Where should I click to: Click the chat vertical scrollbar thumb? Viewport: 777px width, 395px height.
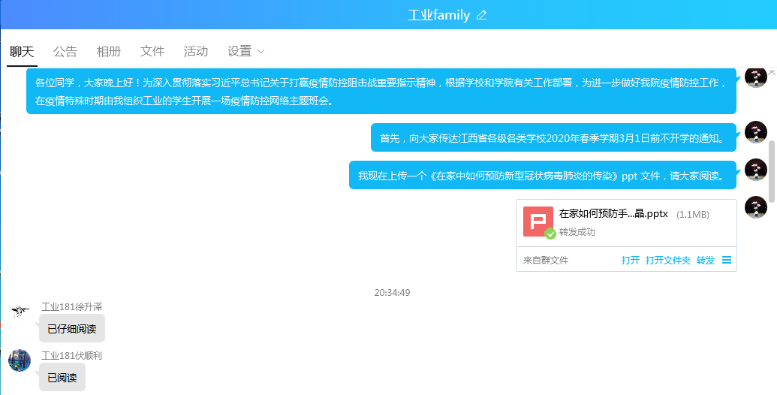click(x=772, y=171)
